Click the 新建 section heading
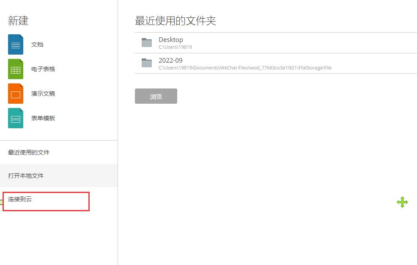 pyautogui.click(x=17, y=21)
